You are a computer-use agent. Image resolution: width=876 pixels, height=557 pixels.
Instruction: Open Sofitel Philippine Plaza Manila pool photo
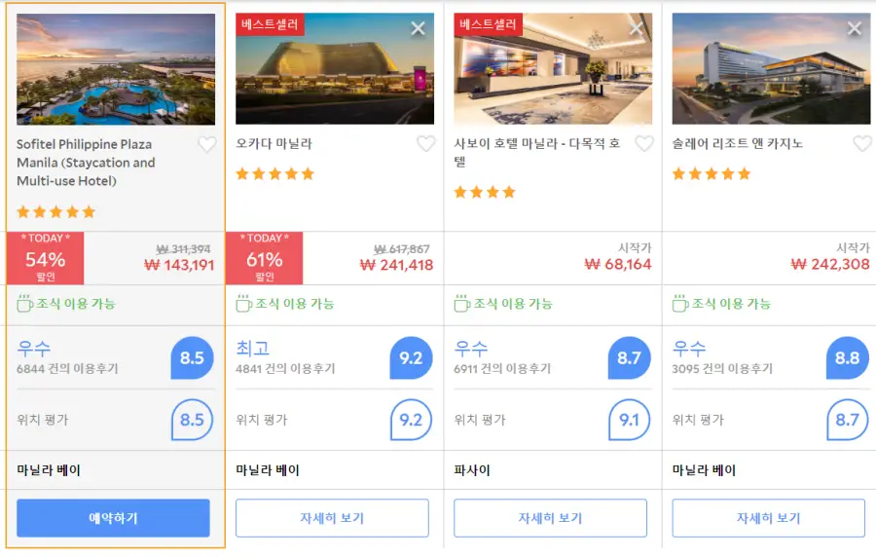point(116,69)
